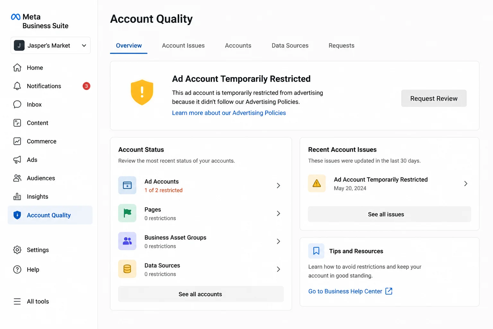Click the 'Ad Accounts' row label
493x329 pixels.
(161, 182)
